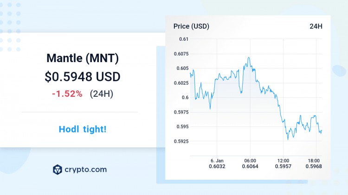Click the 0.61 y-axis label
The width and height of the screenshot is (348, 195).
click(x=184, y=39)
